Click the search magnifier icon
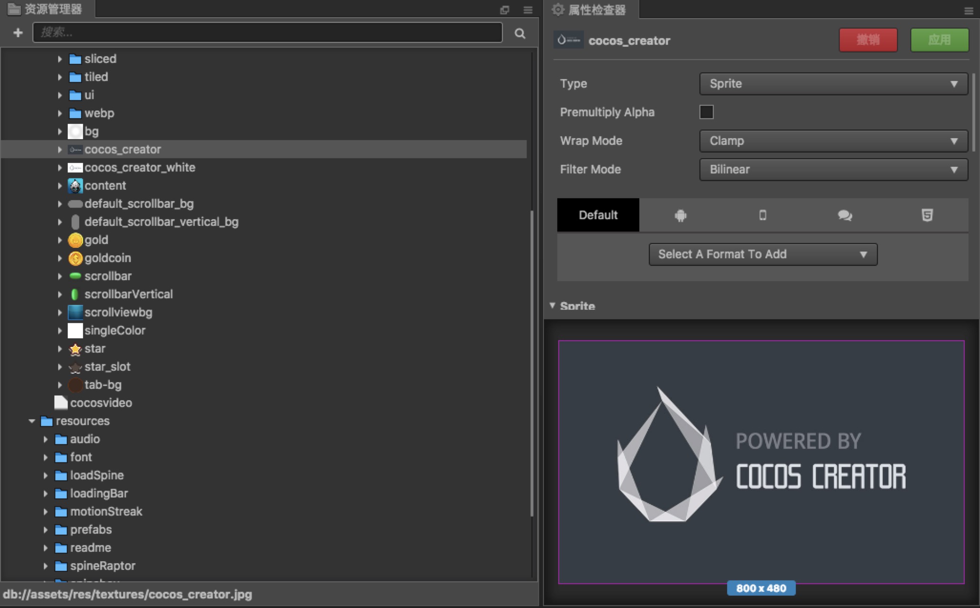The image size is (980, 608). click(520, 33)
